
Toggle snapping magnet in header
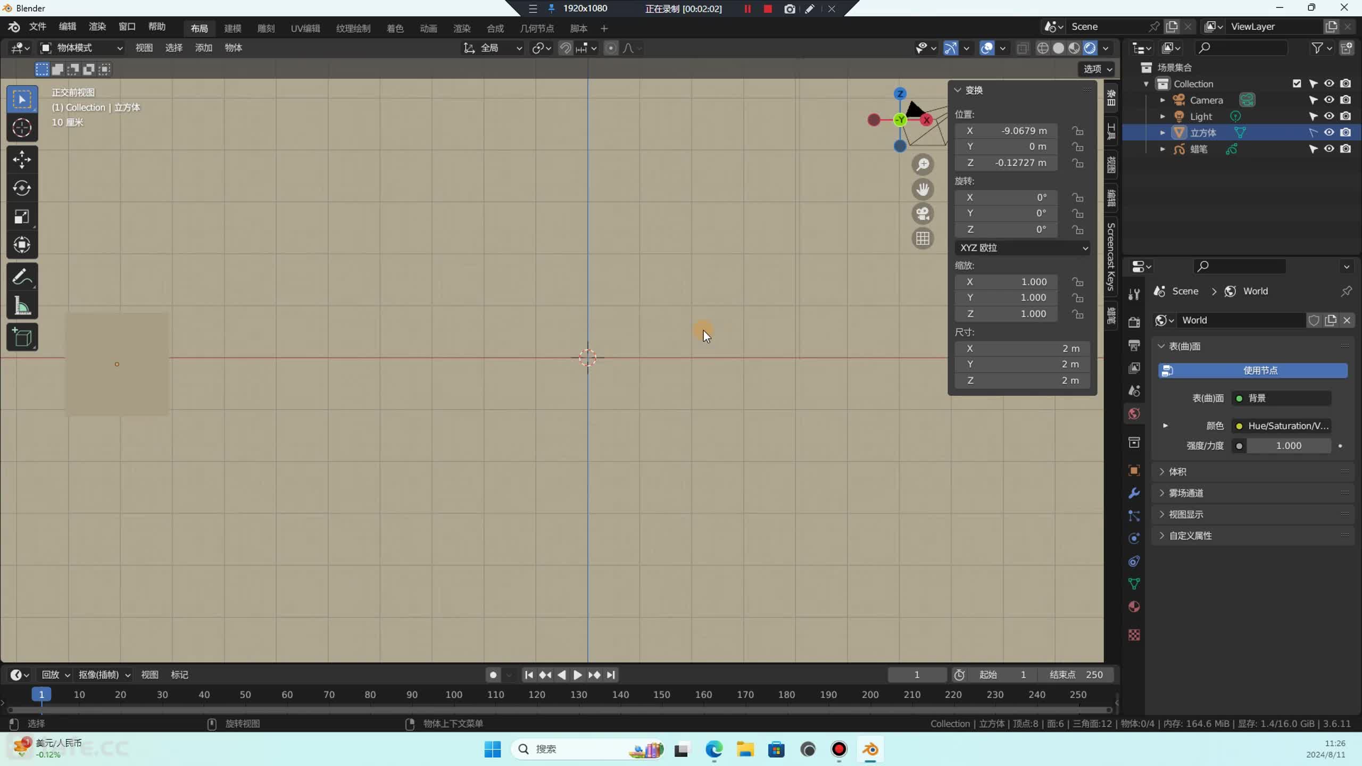[566, 48]
